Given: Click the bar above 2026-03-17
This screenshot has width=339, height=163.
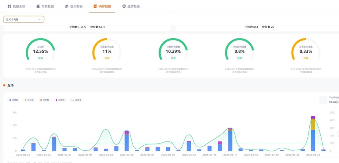Looking at the screenshot, I should coord(230,139).
